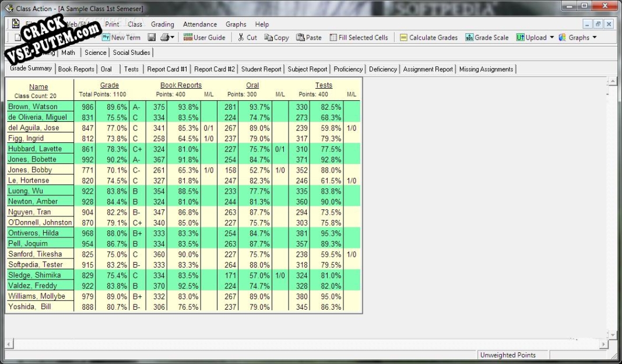Open the Student Report tab
Viewport: 622px width, 364px height.
261,69
